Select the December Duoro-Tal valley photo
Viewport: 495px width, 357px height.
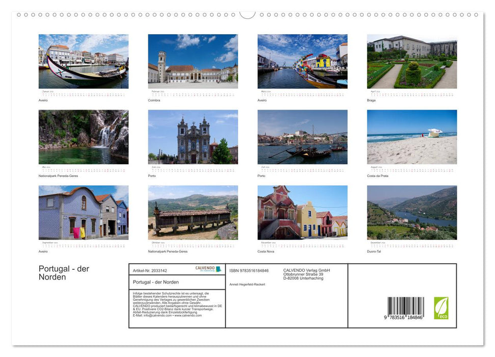click(412, 213)
